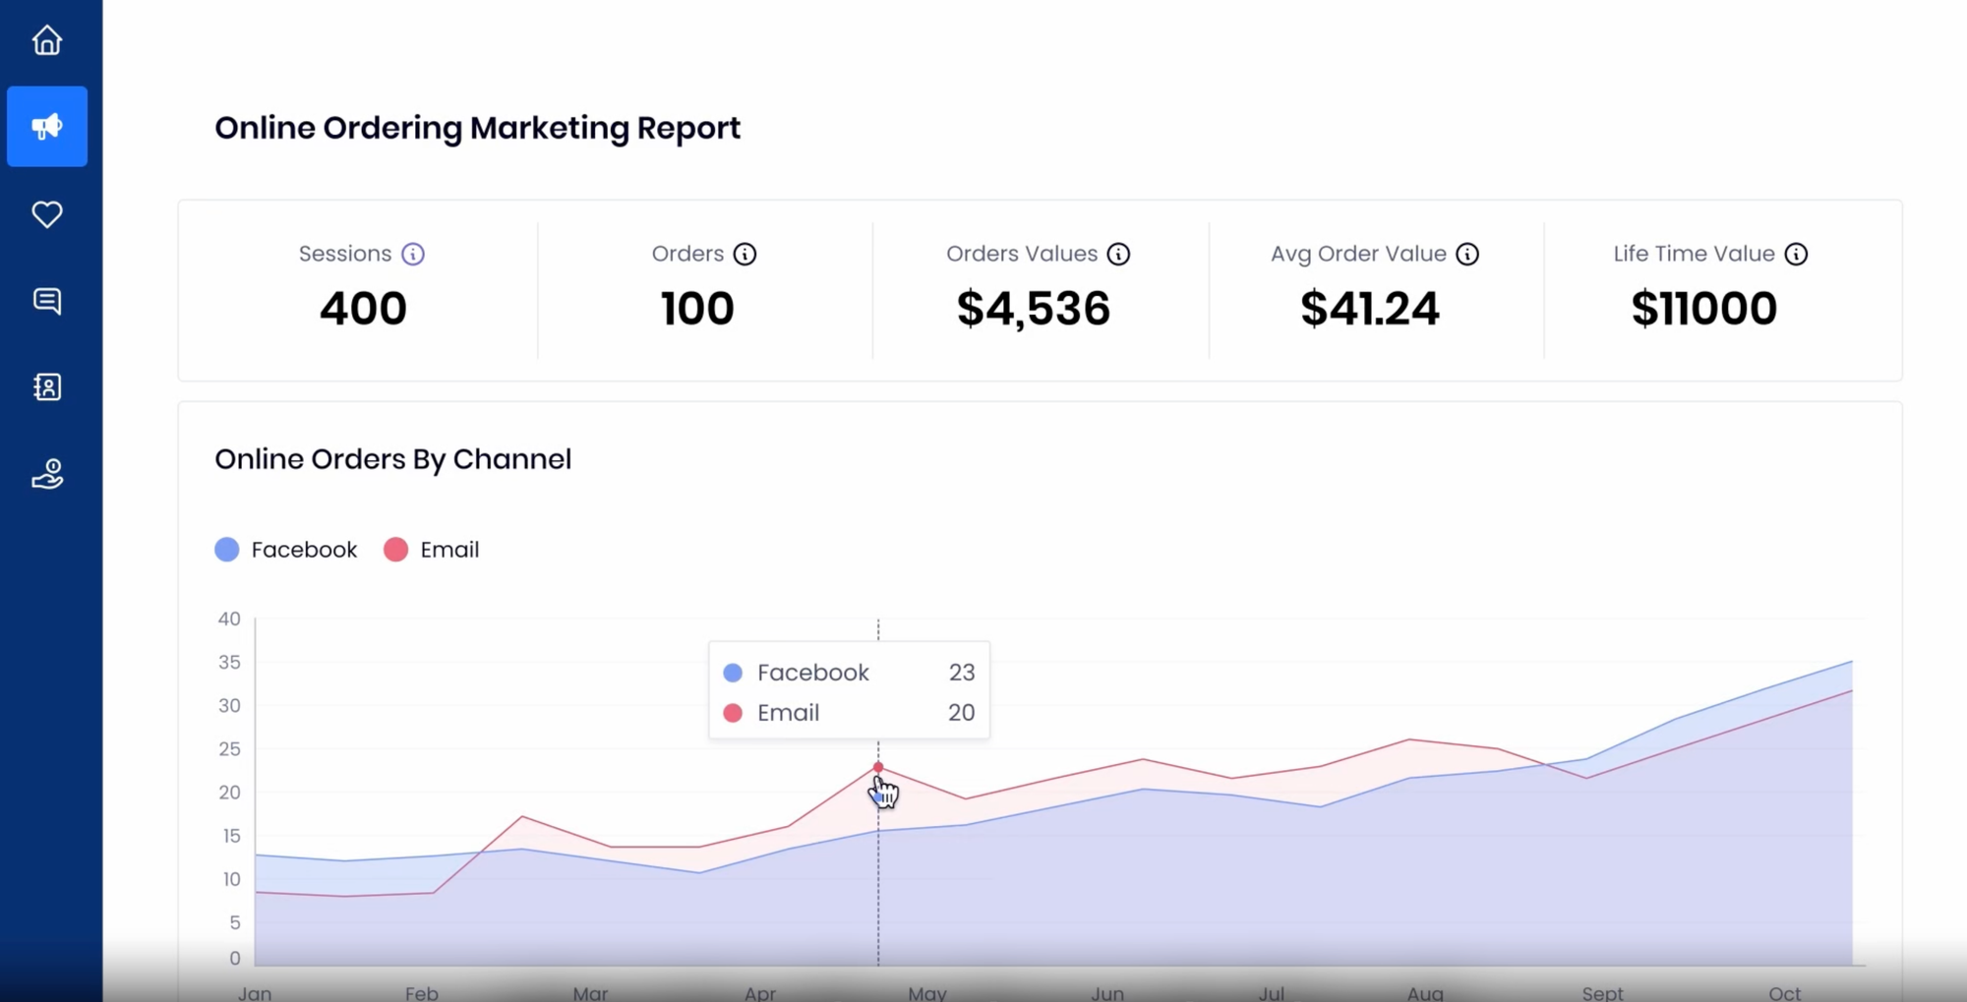Toggle the Facebook series in the chart legend

[285, 549]
